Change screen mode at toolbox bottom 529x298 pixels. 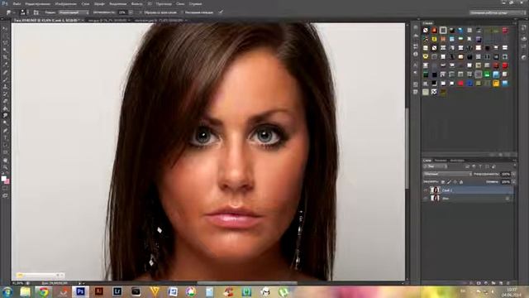coord(5,195)
